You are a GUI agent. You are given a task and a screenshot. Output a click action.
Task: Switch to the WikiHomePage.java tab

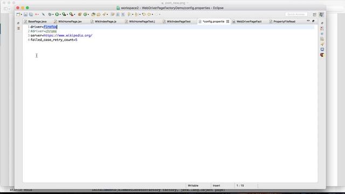point(68,22)
